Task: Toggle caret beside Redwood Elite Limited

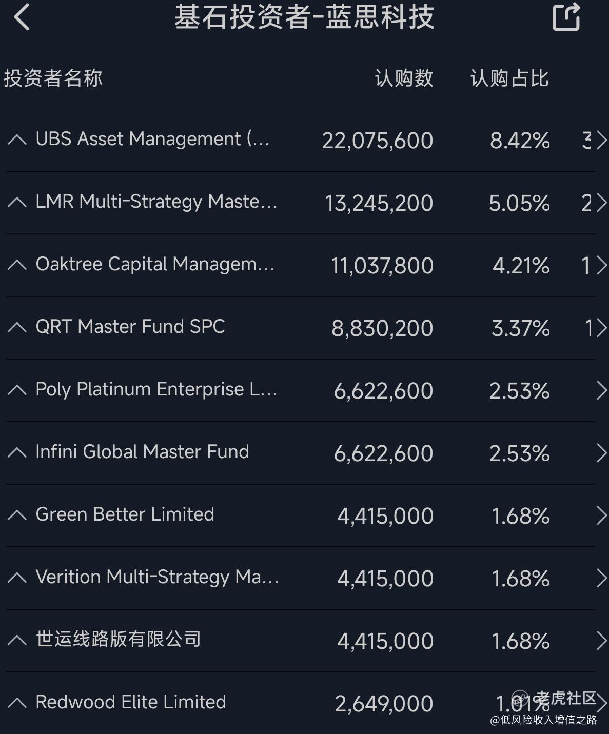Action: [x=17, y=703]
